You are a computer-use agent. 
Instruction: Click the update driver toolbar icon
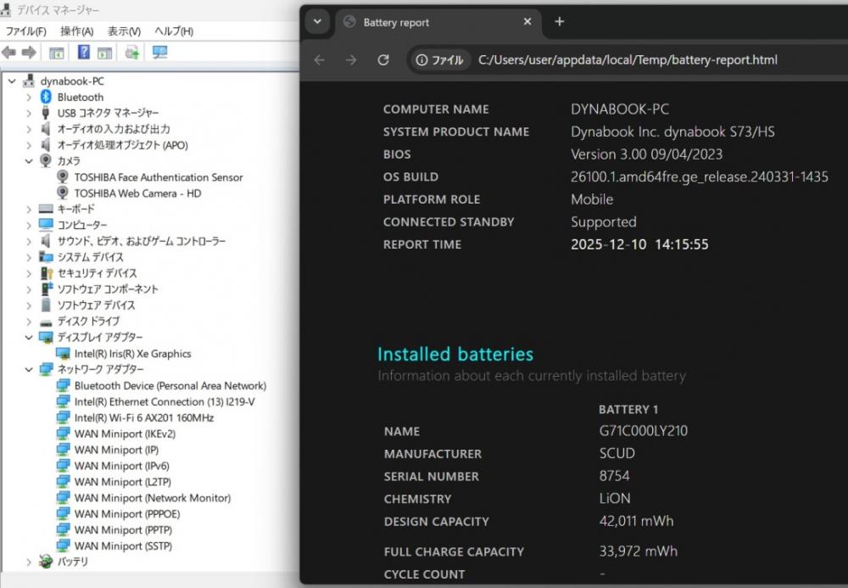pyautogui.click(x=132, y=53)
